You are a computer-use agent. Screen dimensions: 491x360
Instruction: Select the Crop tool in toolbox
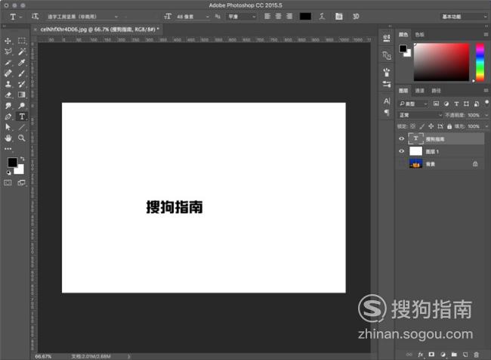(8, 63)
